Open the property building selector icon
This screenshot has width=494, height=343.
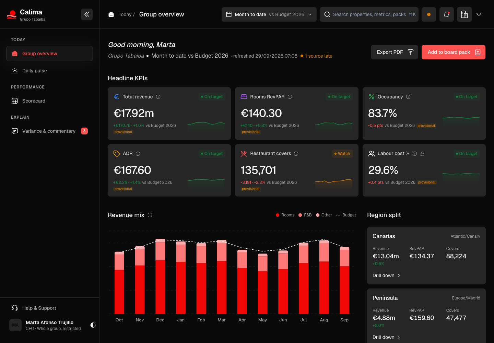point(464,14)
